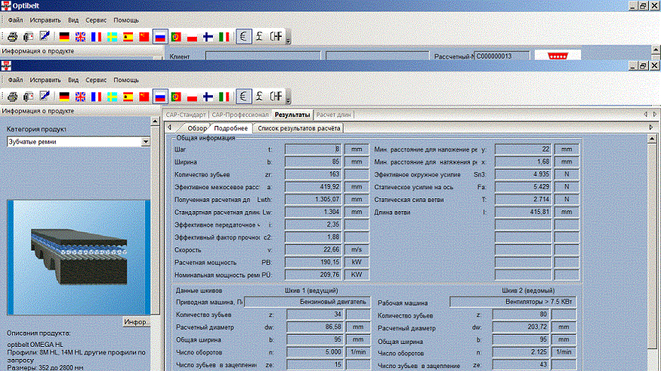Select the French flag in the front window toolbar
This screenshot has width=661, height=371.
click(x=96, y=97)
